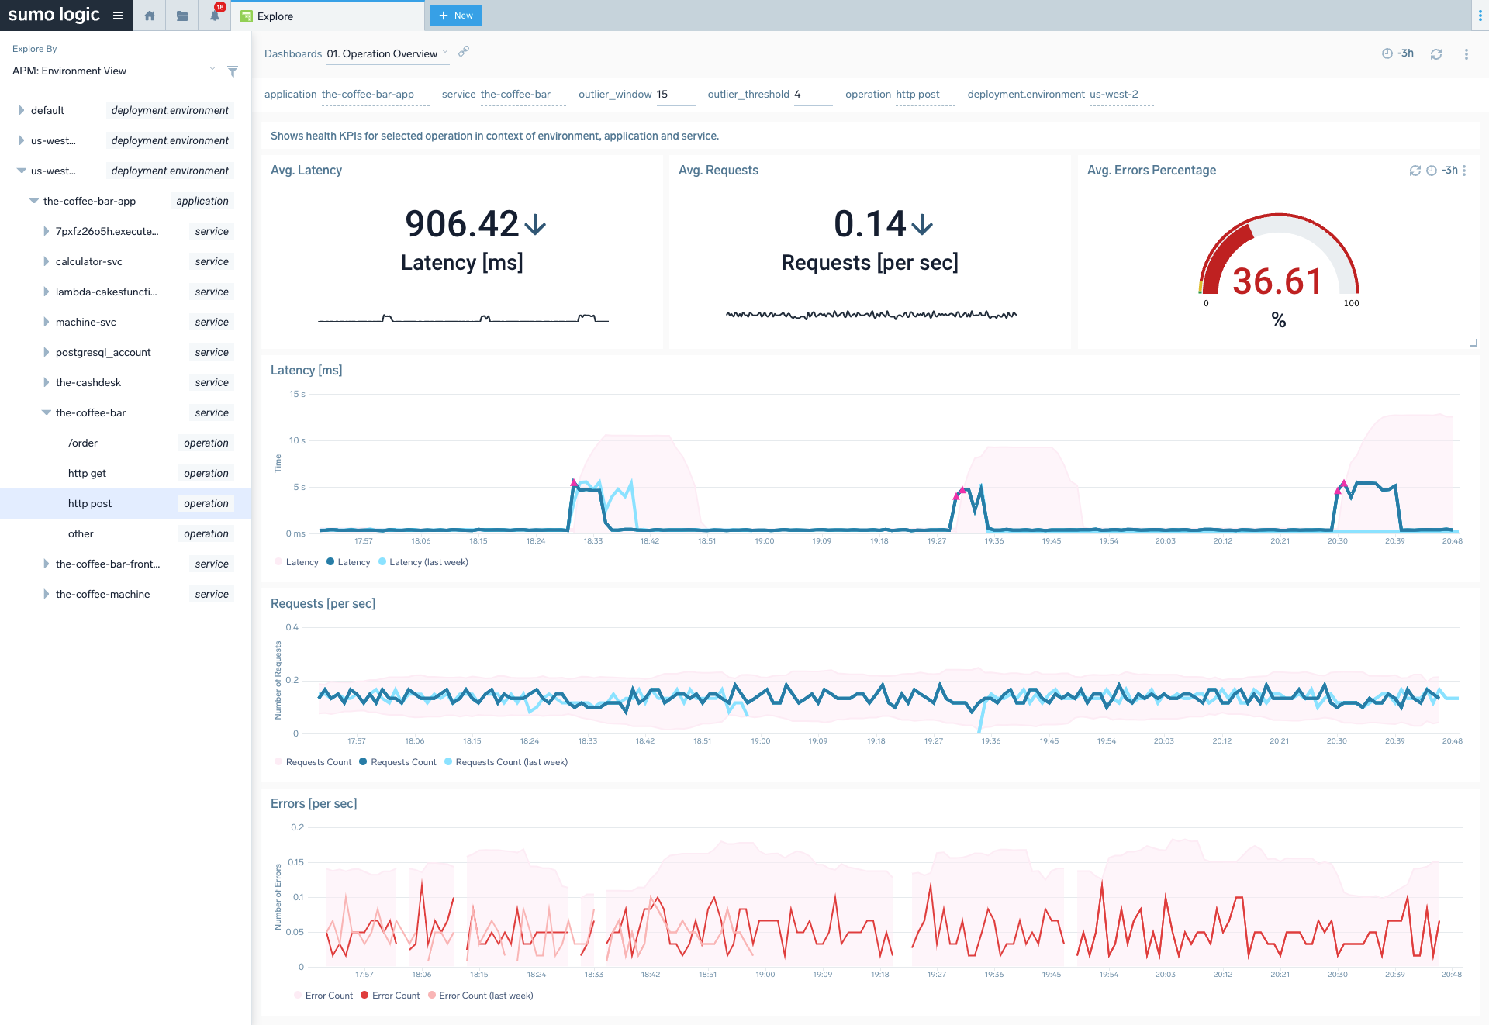This screenshot has width=1489, height=1025.
Task: Toggle Requests Count last week in legend
Action: click(x=513, y=761)
